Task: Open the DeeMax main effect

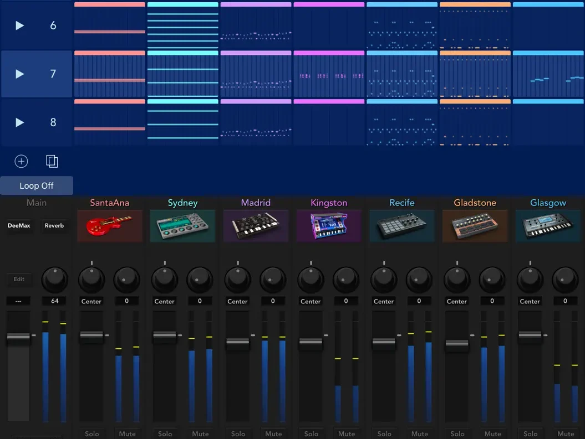Action: pyautogui.click(x=19, y=226)
